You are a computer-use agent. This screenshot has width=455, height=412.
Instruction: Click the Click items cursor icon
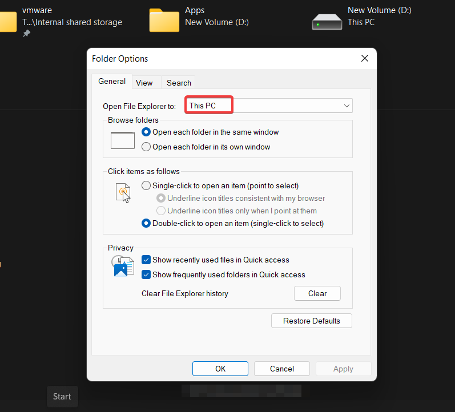click(123, 193)
